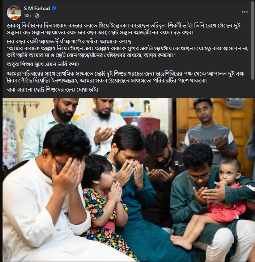Open the attached prayer group photo
This screenshot has height=262, width=255.
pos(129,179)
